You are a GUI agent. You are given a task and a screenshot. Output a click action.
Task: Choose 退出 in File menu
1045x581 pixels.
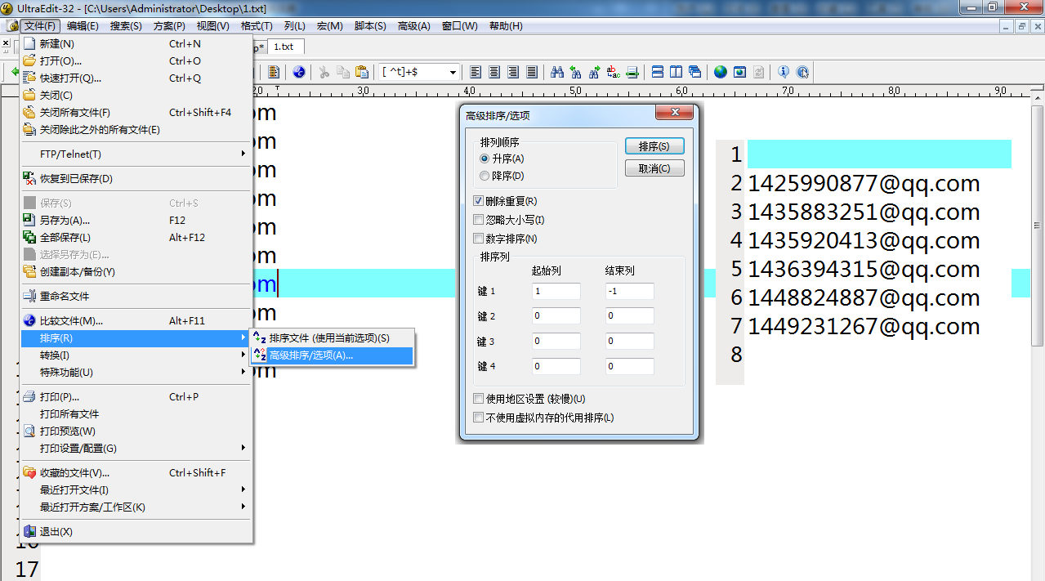point(136,531)
